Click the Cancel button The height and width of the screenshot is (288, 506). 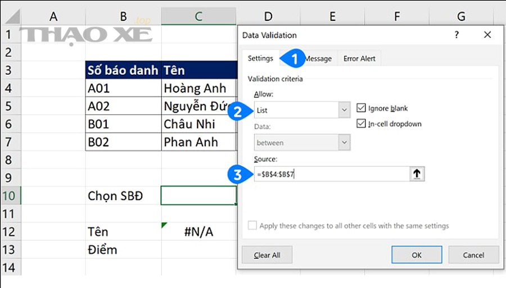(473, 255)
